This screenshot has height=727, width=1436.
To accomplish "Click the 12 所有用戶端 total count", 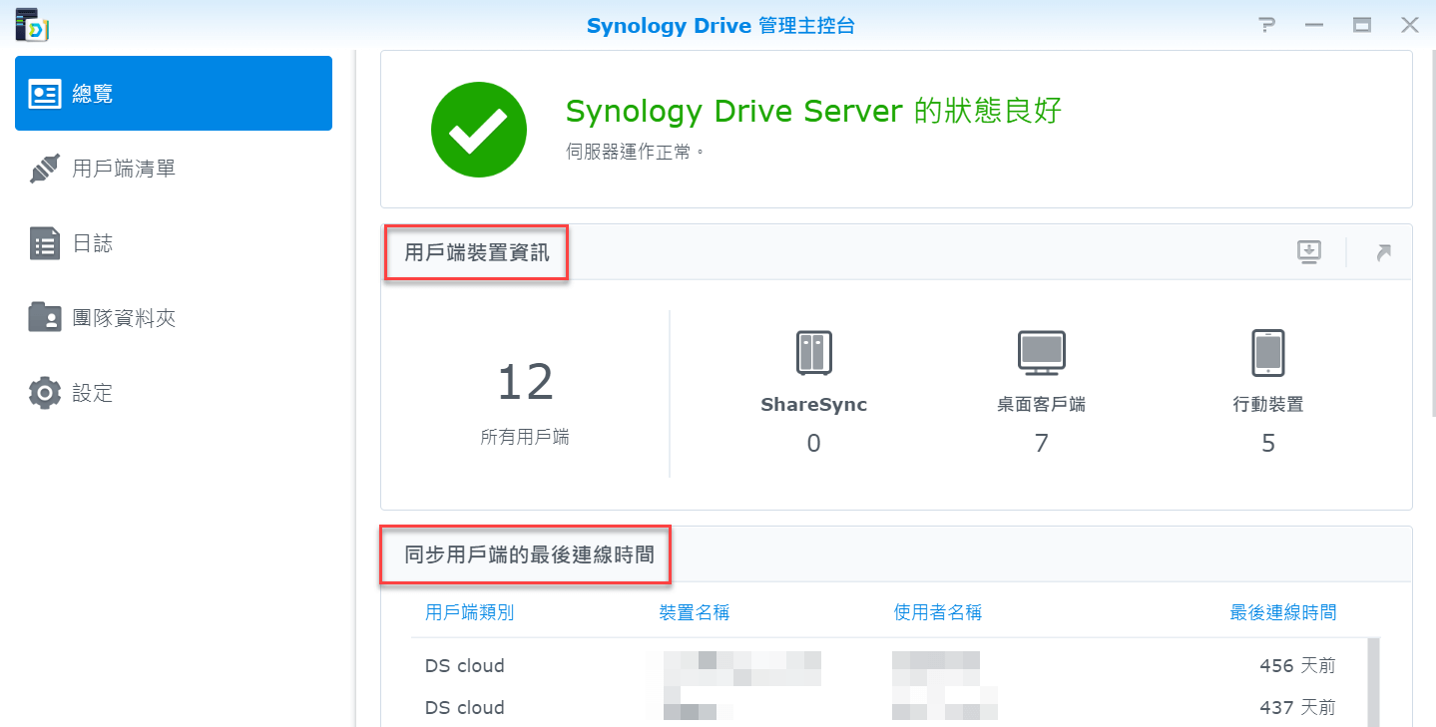I will [525, 382].
